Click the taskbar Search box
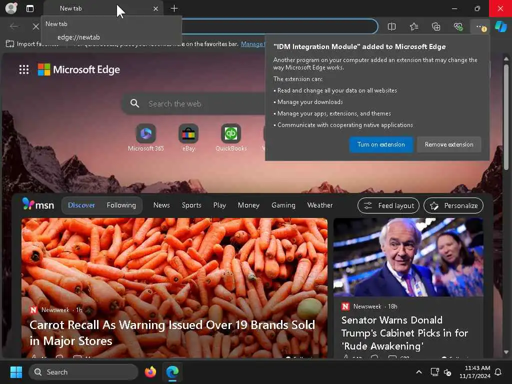 coord(83,372)
